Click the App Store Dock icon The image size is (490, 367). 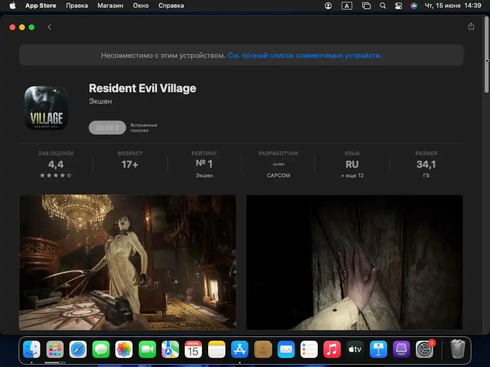tap(240, 349)
